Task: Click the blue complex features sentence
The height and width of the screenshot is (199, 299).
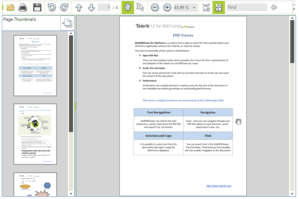Action: tap(183, 100)
